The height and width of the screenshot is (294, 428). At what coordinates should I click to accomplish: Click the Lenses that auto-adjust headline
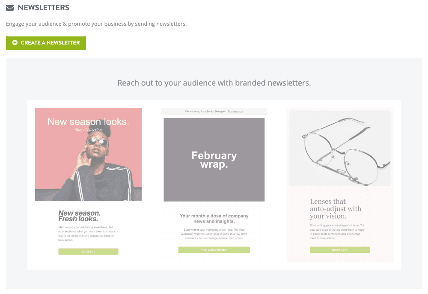click(x=336, y=209)
